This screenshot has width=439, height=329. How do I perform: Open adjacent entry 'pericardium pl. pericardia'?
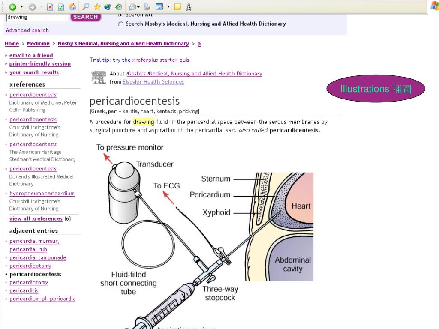point(42,299)
